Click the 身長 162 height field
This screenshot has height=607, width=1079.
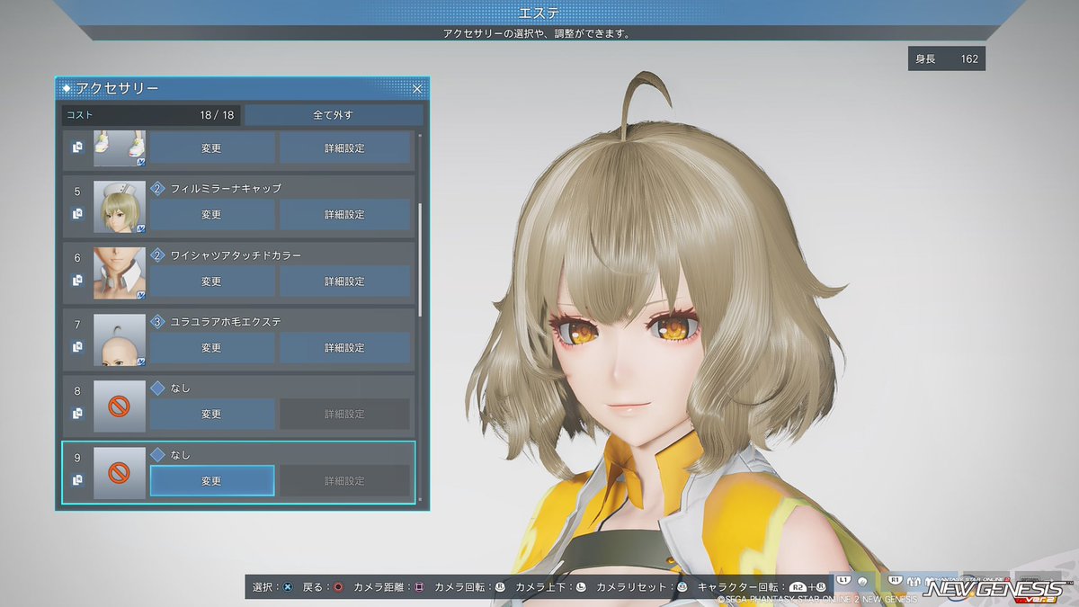pos(946,58)
